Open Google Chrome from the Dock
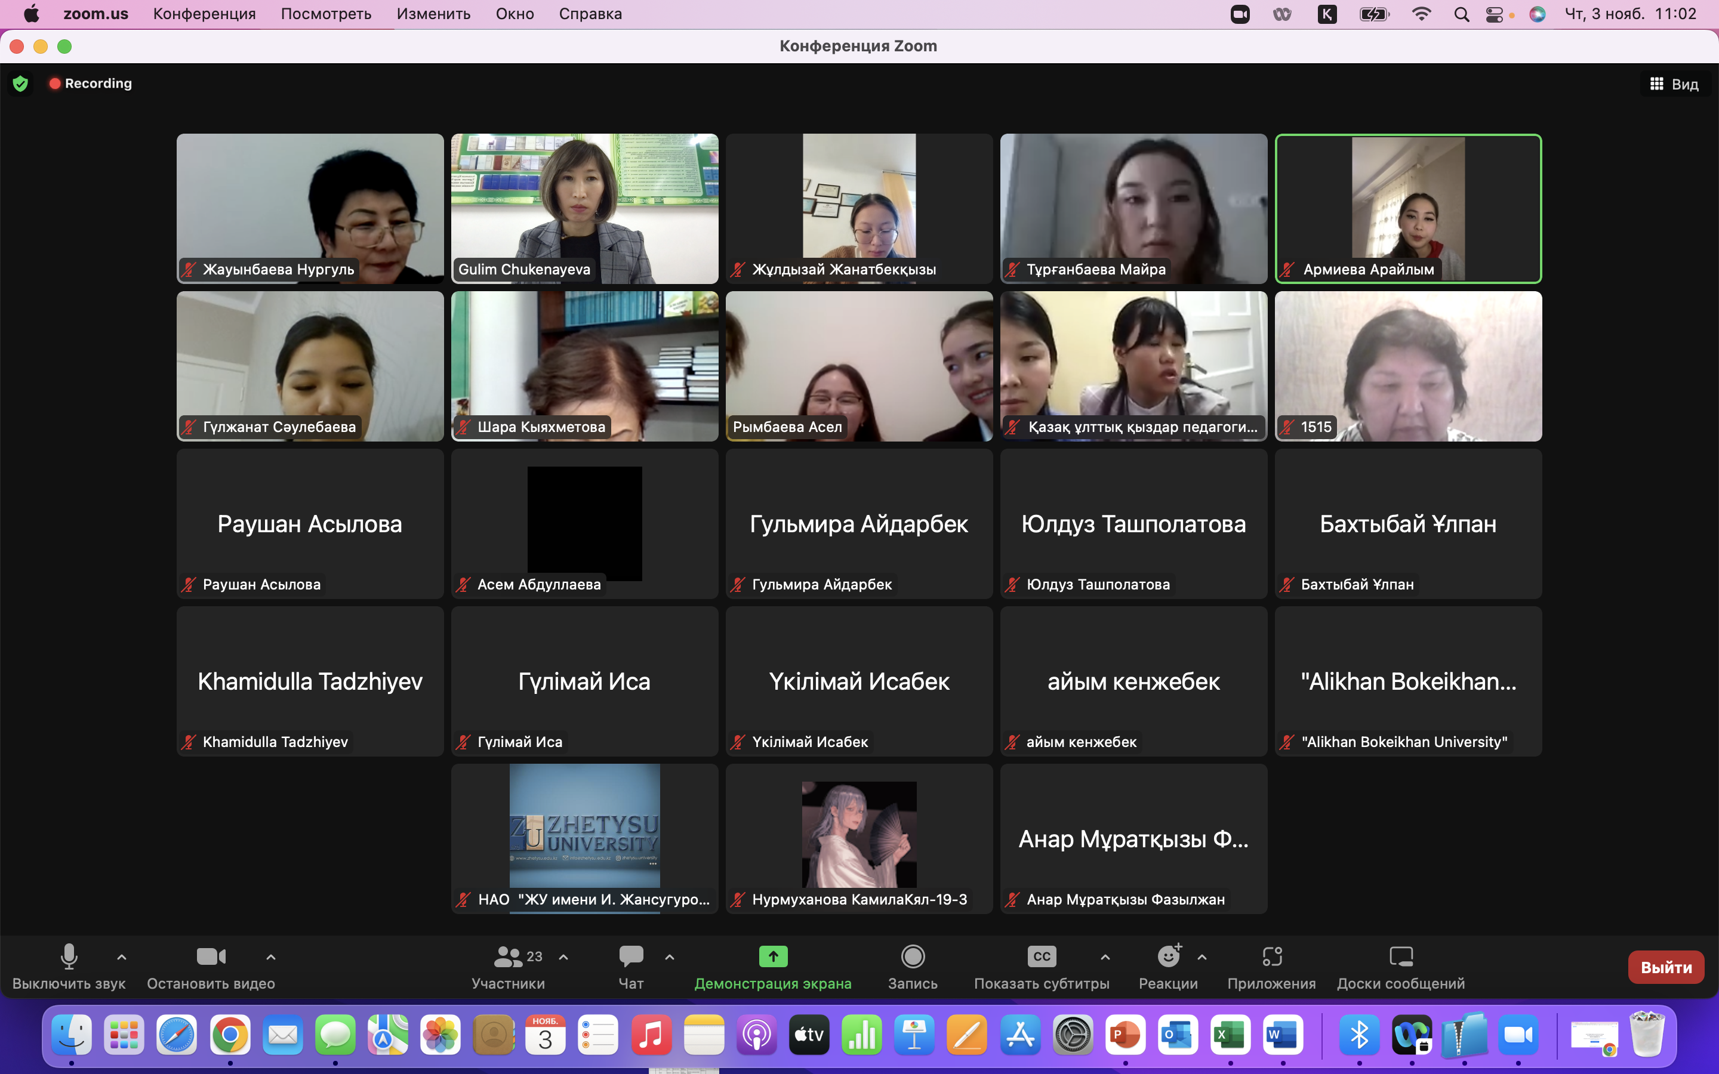The width and height of the screenshot is (1719, 1074). (x=230, y=1036)
